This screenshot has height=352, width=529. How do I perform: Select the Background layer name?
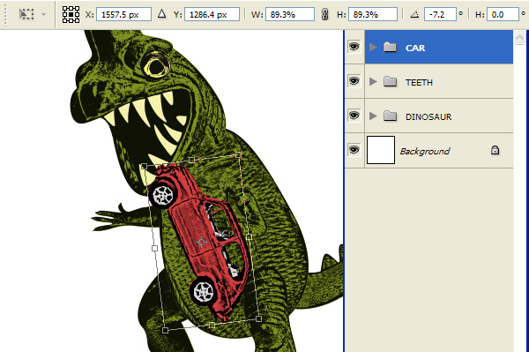pos(425,151)
